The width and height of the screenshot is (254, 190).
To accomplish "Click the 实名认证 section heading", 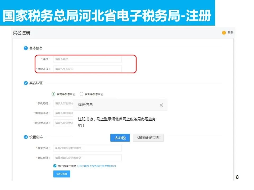I will [x=36, y=83].
